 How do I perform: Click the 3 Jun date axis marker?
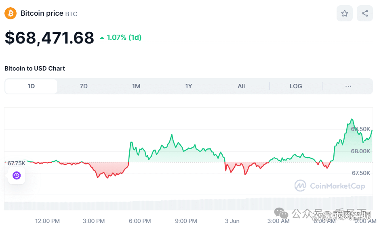point(232,221)
